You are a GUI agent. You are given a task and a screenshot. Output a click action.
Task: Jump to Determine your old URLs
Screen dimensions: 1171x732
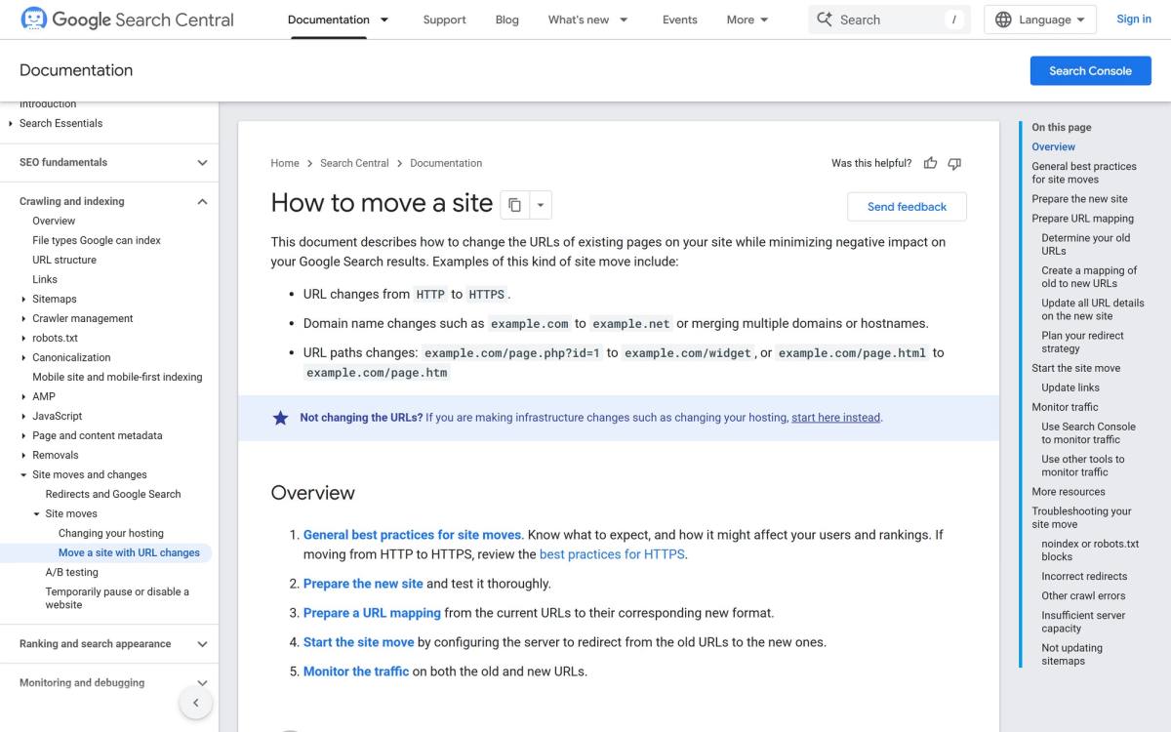click(x=1085, y=244)
